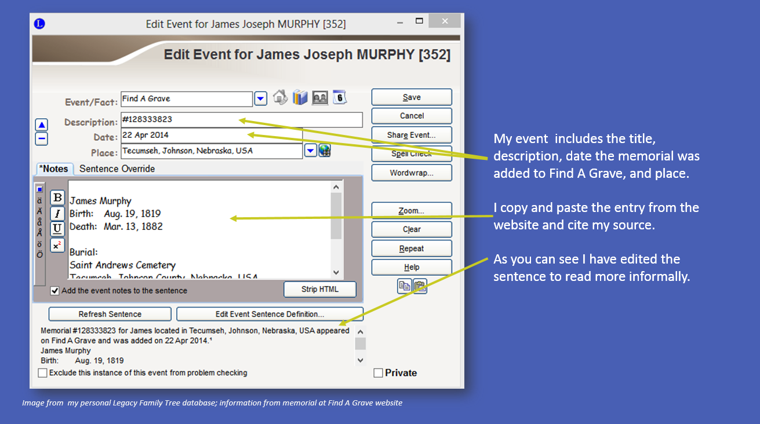Click the Clear button
This screenshot has height=424, width=760.
(412, 229)
